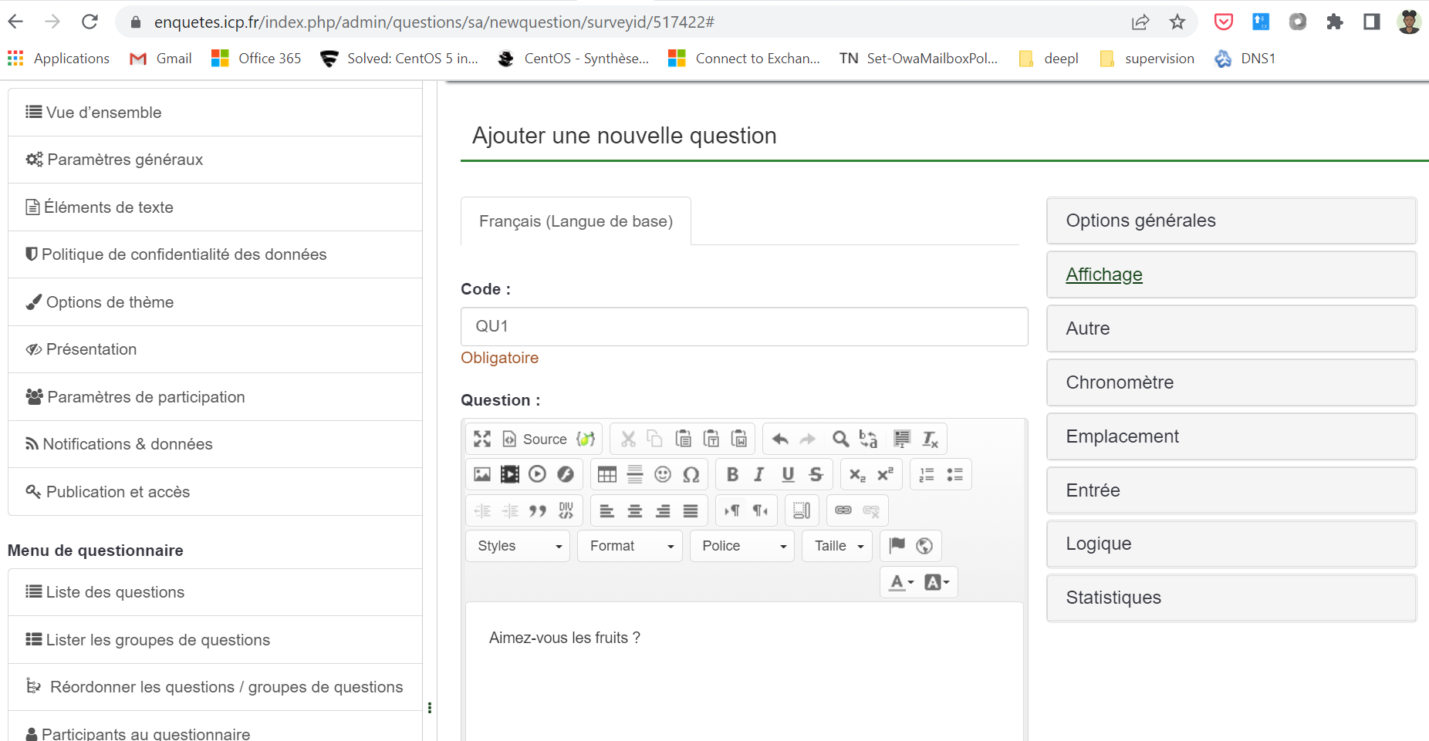The image size is (1429, 741).
Task: Open the text color picker
Action: click(x=900, y=582)
